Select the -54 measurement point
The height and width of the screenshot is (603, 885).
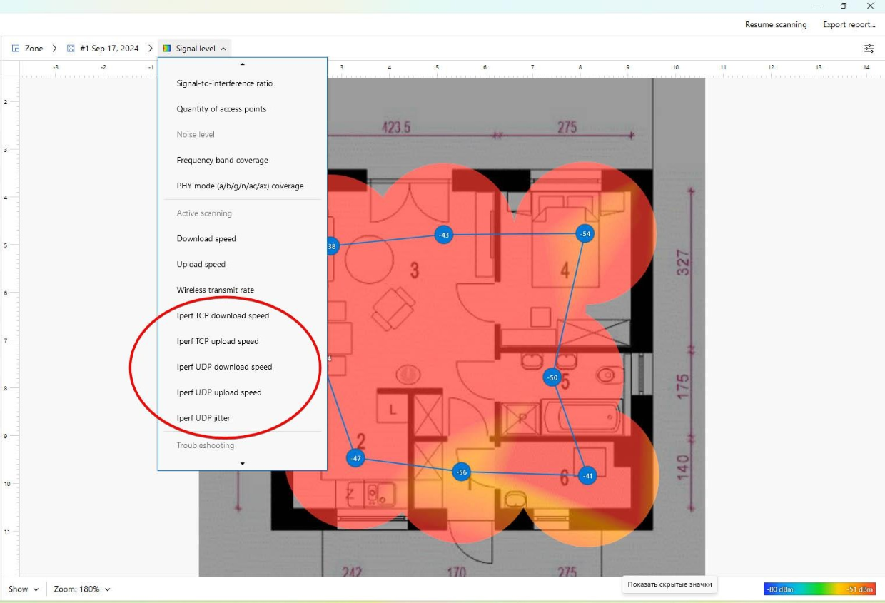585,234
